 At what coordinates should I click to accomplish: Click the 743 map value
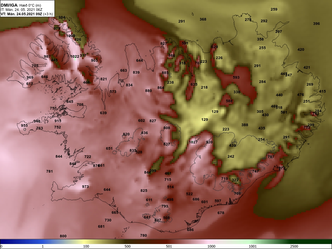coord(315,114)
